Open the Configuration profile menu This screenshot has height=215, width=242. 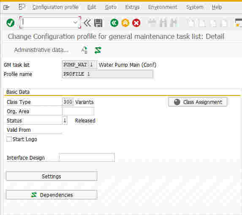point(55,7)
